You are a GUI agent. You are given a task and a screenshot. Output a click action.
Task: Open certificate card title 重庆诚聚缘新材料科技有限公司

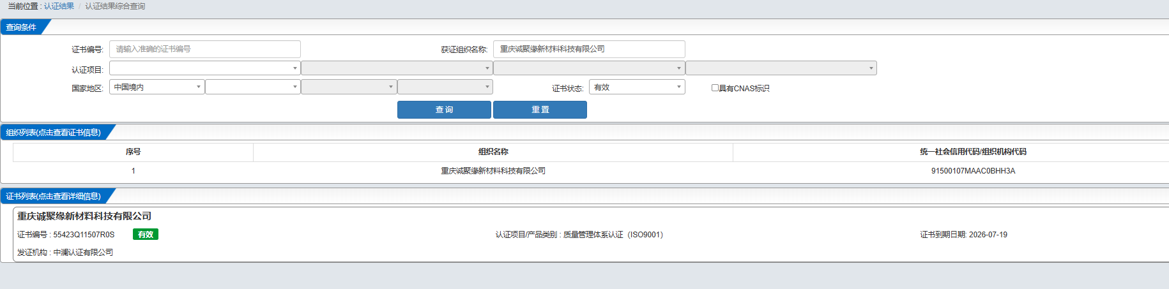tap(84, 216)
